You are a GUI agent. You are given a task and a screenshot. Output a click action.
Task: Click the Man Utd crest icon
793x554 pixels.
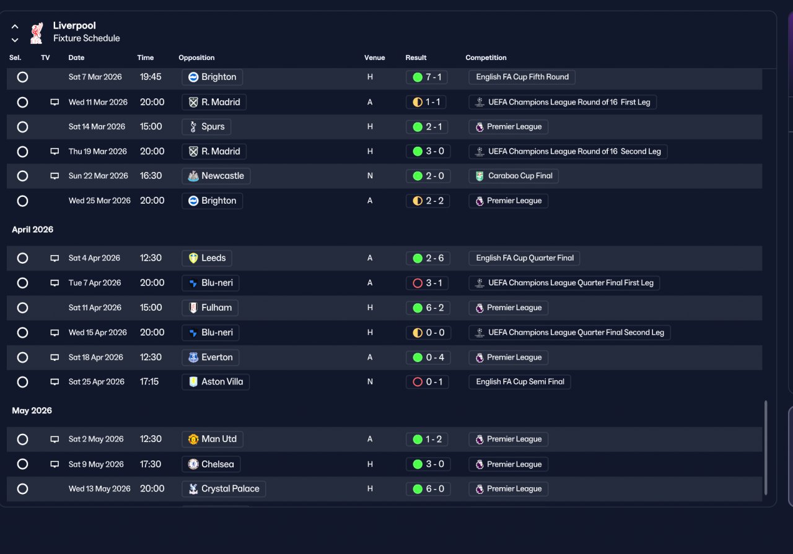point(193,439)
